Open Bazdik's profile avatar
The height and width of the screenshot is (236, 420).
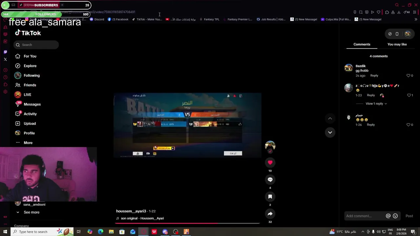(x=348, y=68)
